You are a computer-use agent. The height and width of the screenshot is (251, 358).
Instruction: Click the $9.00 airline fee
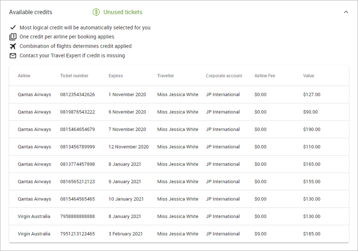click(261, 234)
